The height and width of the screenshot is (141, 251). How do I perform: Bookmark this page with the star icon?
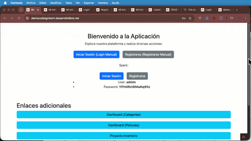190,18
